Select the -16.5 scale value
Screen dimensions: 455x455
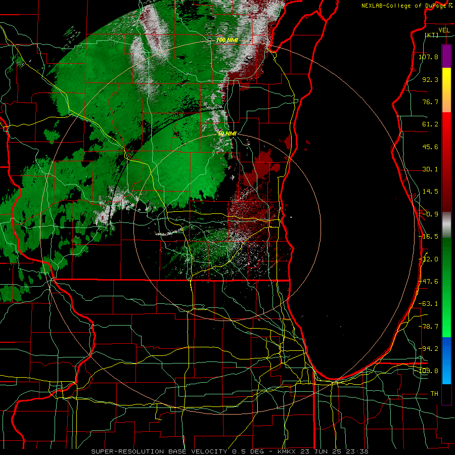click(x=428, y=237)
